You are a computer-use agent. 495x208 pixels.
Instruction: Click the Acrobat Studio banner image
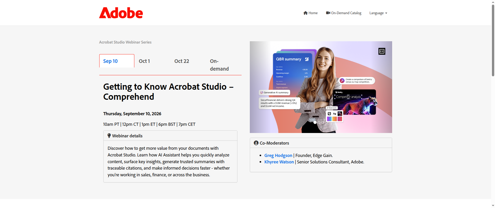(321, 87)
